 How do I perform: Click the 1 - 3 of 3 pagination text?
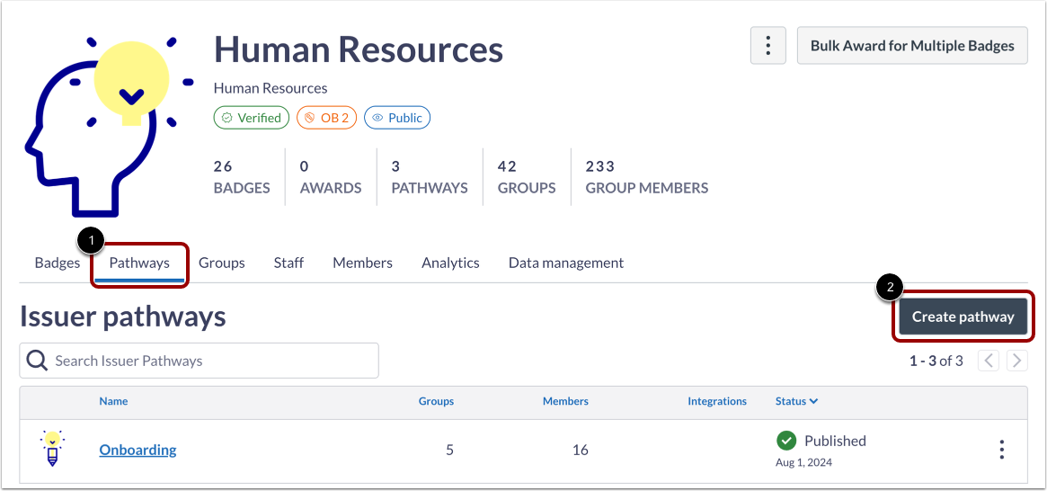(x=936, y=362)
